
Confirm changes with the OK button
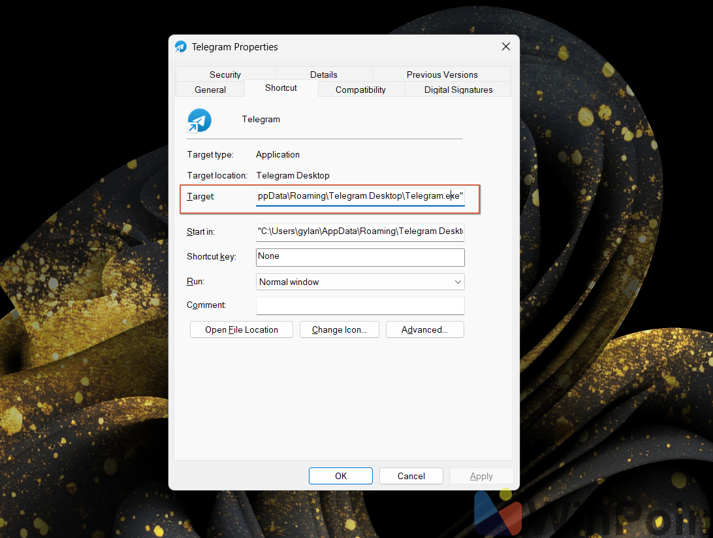pos(341,476)
